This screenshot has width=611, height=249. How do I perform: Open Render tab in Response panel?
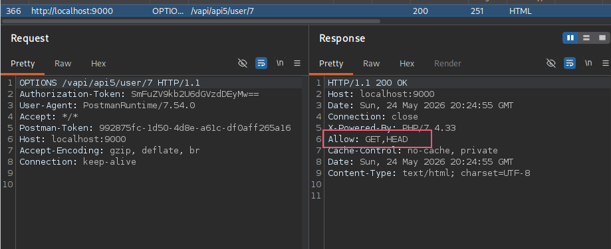point(447,64)
